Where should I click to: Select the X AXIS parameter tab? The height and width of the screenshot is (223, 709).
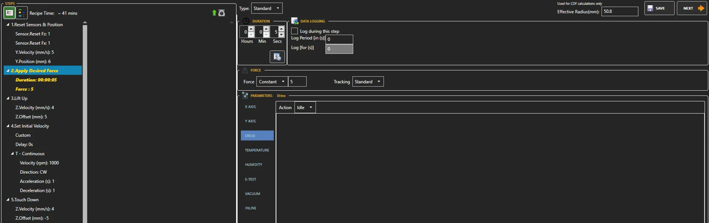pyautogui.click(x=257, y=107)
